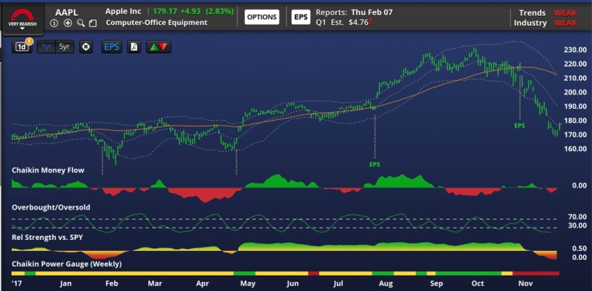This screenshot has height=291, width=592.
Task: Select the AAPL ticker symbol
Action: [67, 12]
